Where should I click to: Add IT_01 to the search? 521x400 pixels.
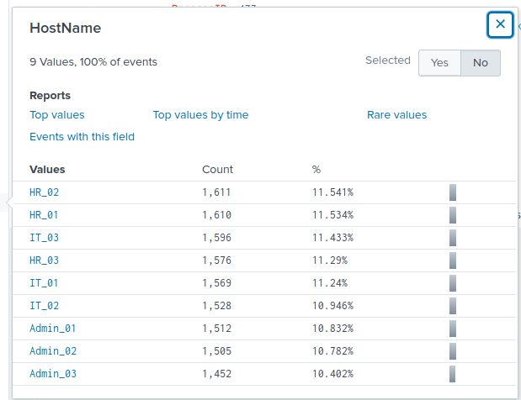point(44,283)
